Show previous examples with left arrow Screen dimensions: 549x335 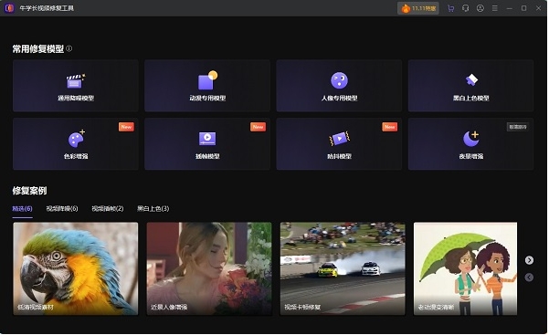click(x=529, y=277)
